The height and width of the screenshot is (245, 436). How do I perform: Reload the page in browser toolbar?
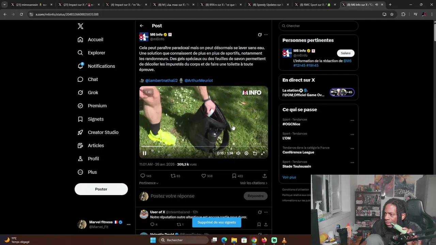click(x=21, y=14)
